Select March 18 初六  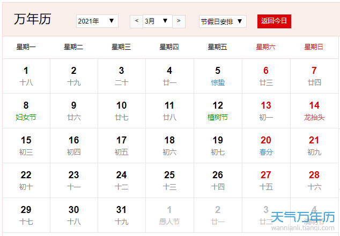pos(170,146)
